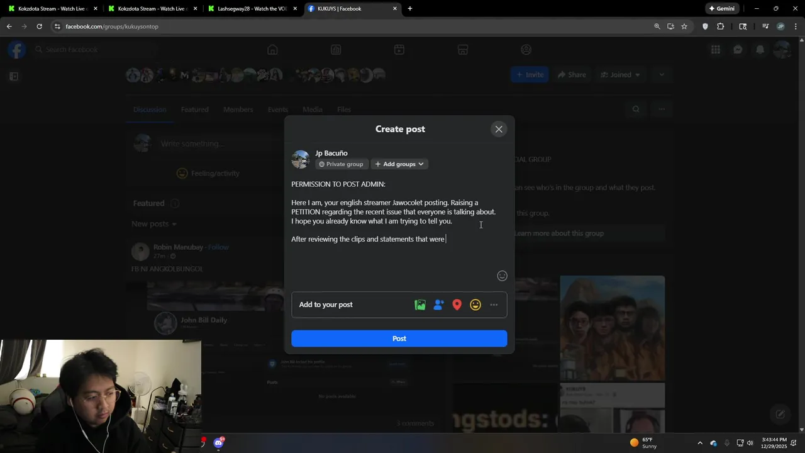Open the Events tab
The width and height of the screenshot is (805, 453).
tap(277, 109)
